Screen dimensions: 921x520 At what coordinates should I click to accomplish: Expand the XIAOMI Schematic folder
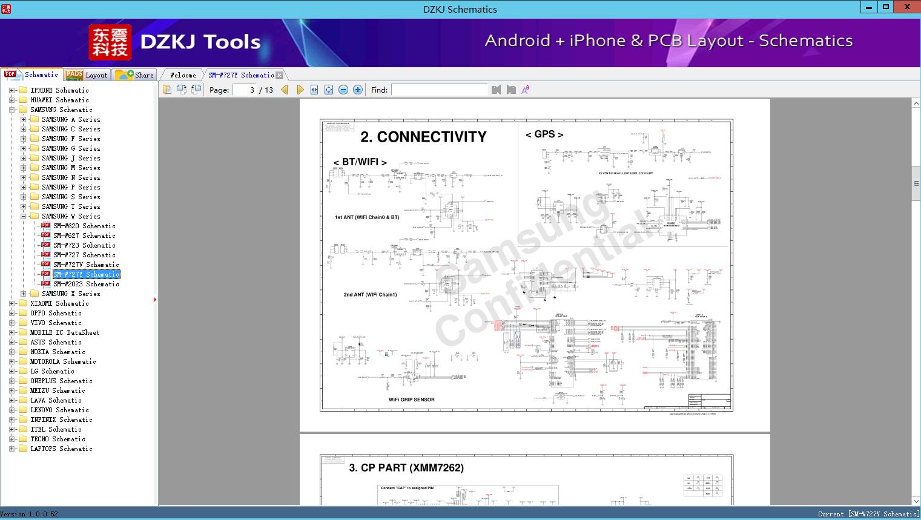click(x=12, y=303)
